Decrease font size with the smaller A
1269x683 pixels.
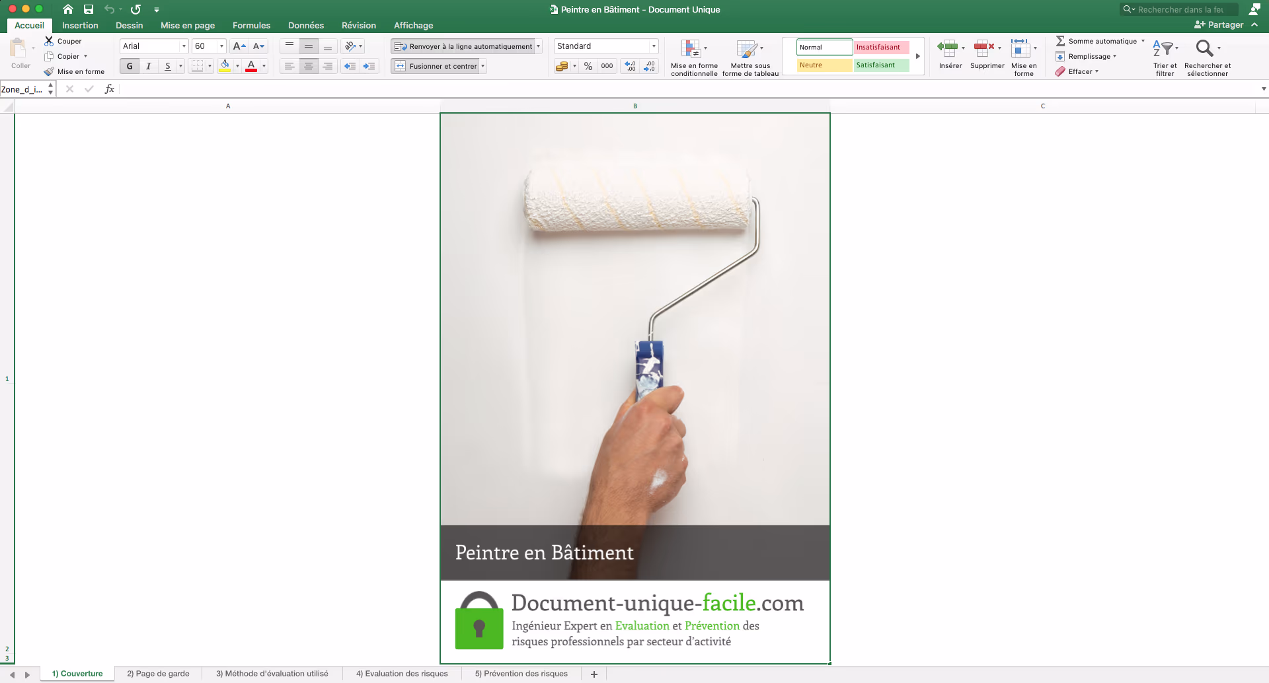[x=258, y=46]
